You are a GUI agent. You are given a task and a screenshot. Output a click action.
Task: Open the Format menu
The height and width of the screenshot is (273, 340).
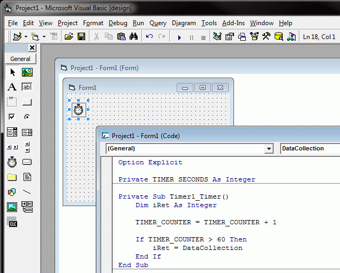coord(93,23)
